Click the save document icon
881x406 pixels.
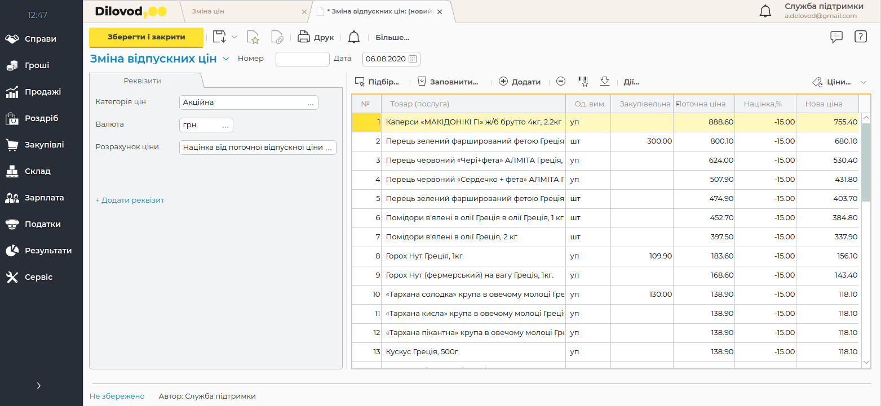(x=219, y=38)
